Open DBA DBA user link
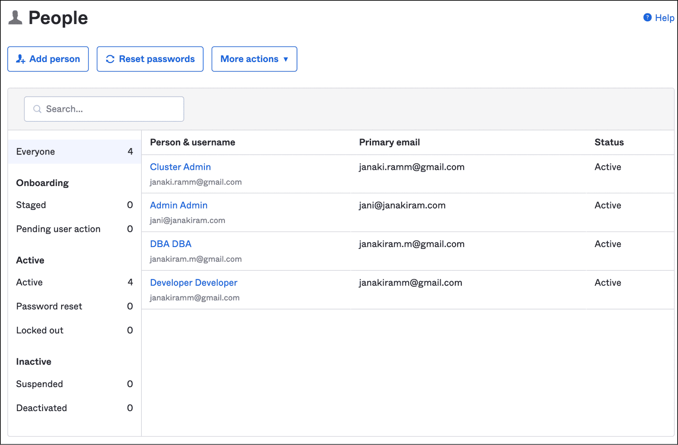The height and width of the screenshot is (445, 678). coord(171,244)
